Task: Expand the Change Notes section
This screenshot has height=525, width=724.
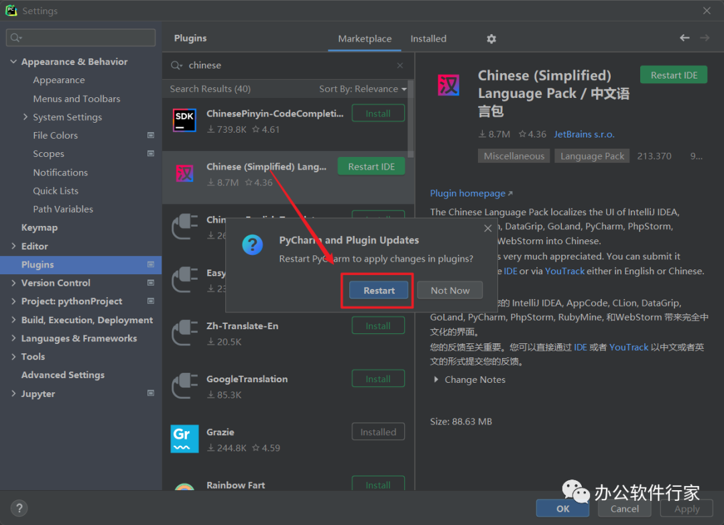Action: (x=437, y=380)
